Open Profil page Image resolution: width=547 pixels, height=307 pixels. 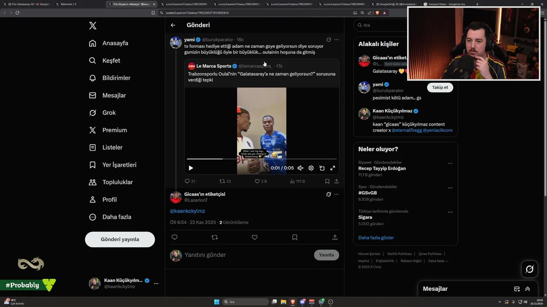tap(103, 200)
